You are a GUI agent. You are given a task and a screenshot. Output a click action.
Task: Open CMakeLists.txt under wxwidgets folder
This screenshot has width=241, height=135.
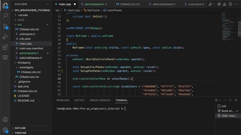point(31,72)
